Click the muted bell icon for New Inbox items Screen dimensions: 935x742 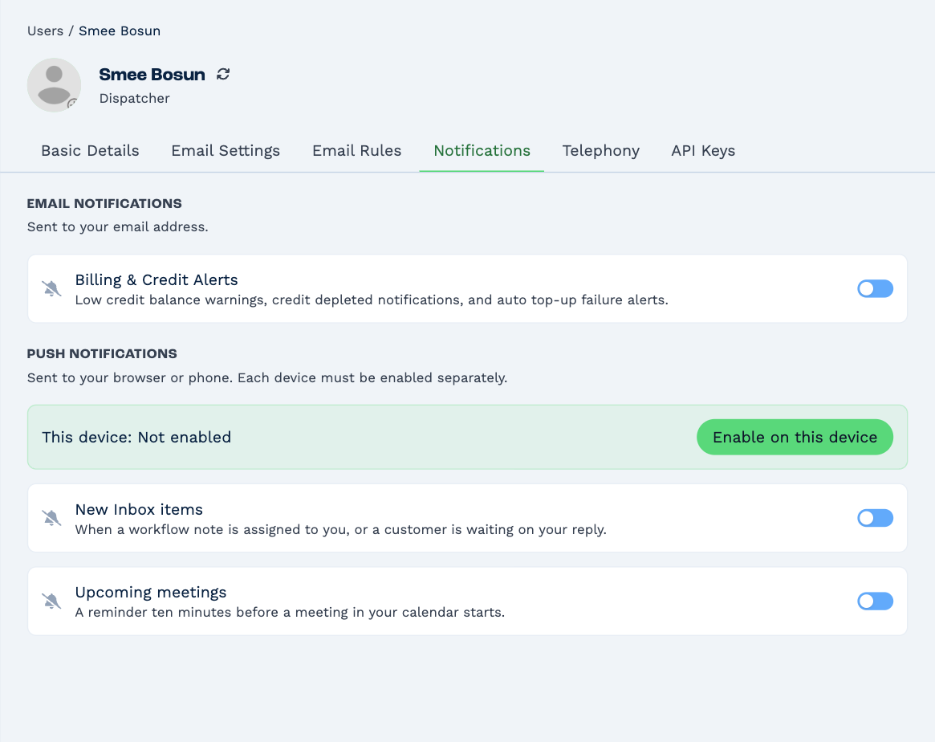52,518
